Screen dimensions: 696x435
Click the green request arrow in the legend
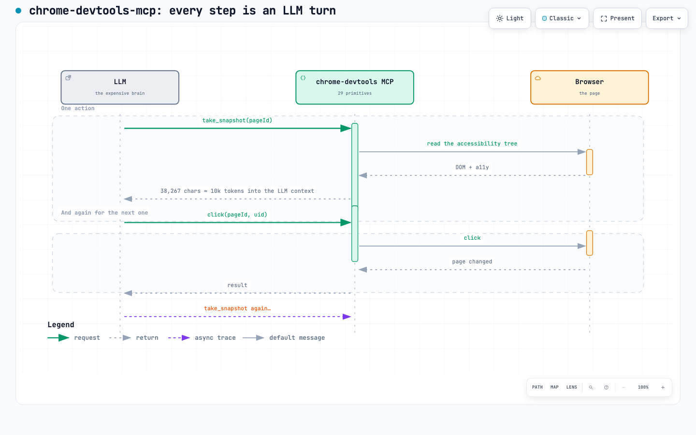click(x=58, y=338)
